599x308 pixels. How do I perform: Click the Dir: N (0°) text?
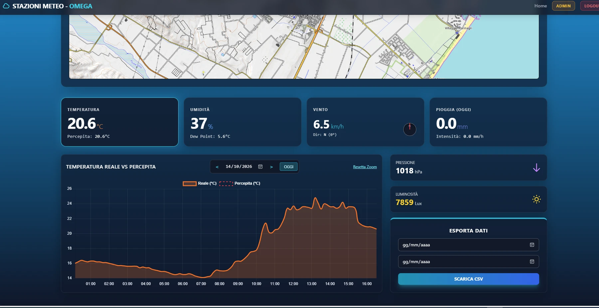[x=325, y=135]
